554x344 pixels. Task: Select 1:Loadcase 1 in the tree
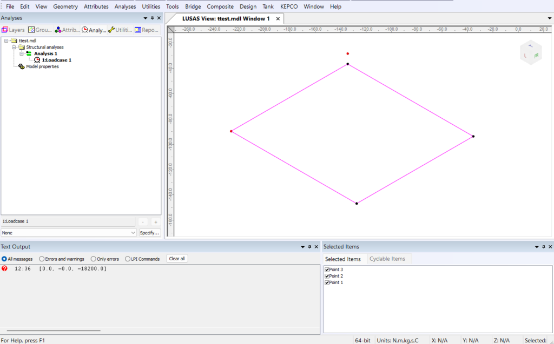[56, 60]
